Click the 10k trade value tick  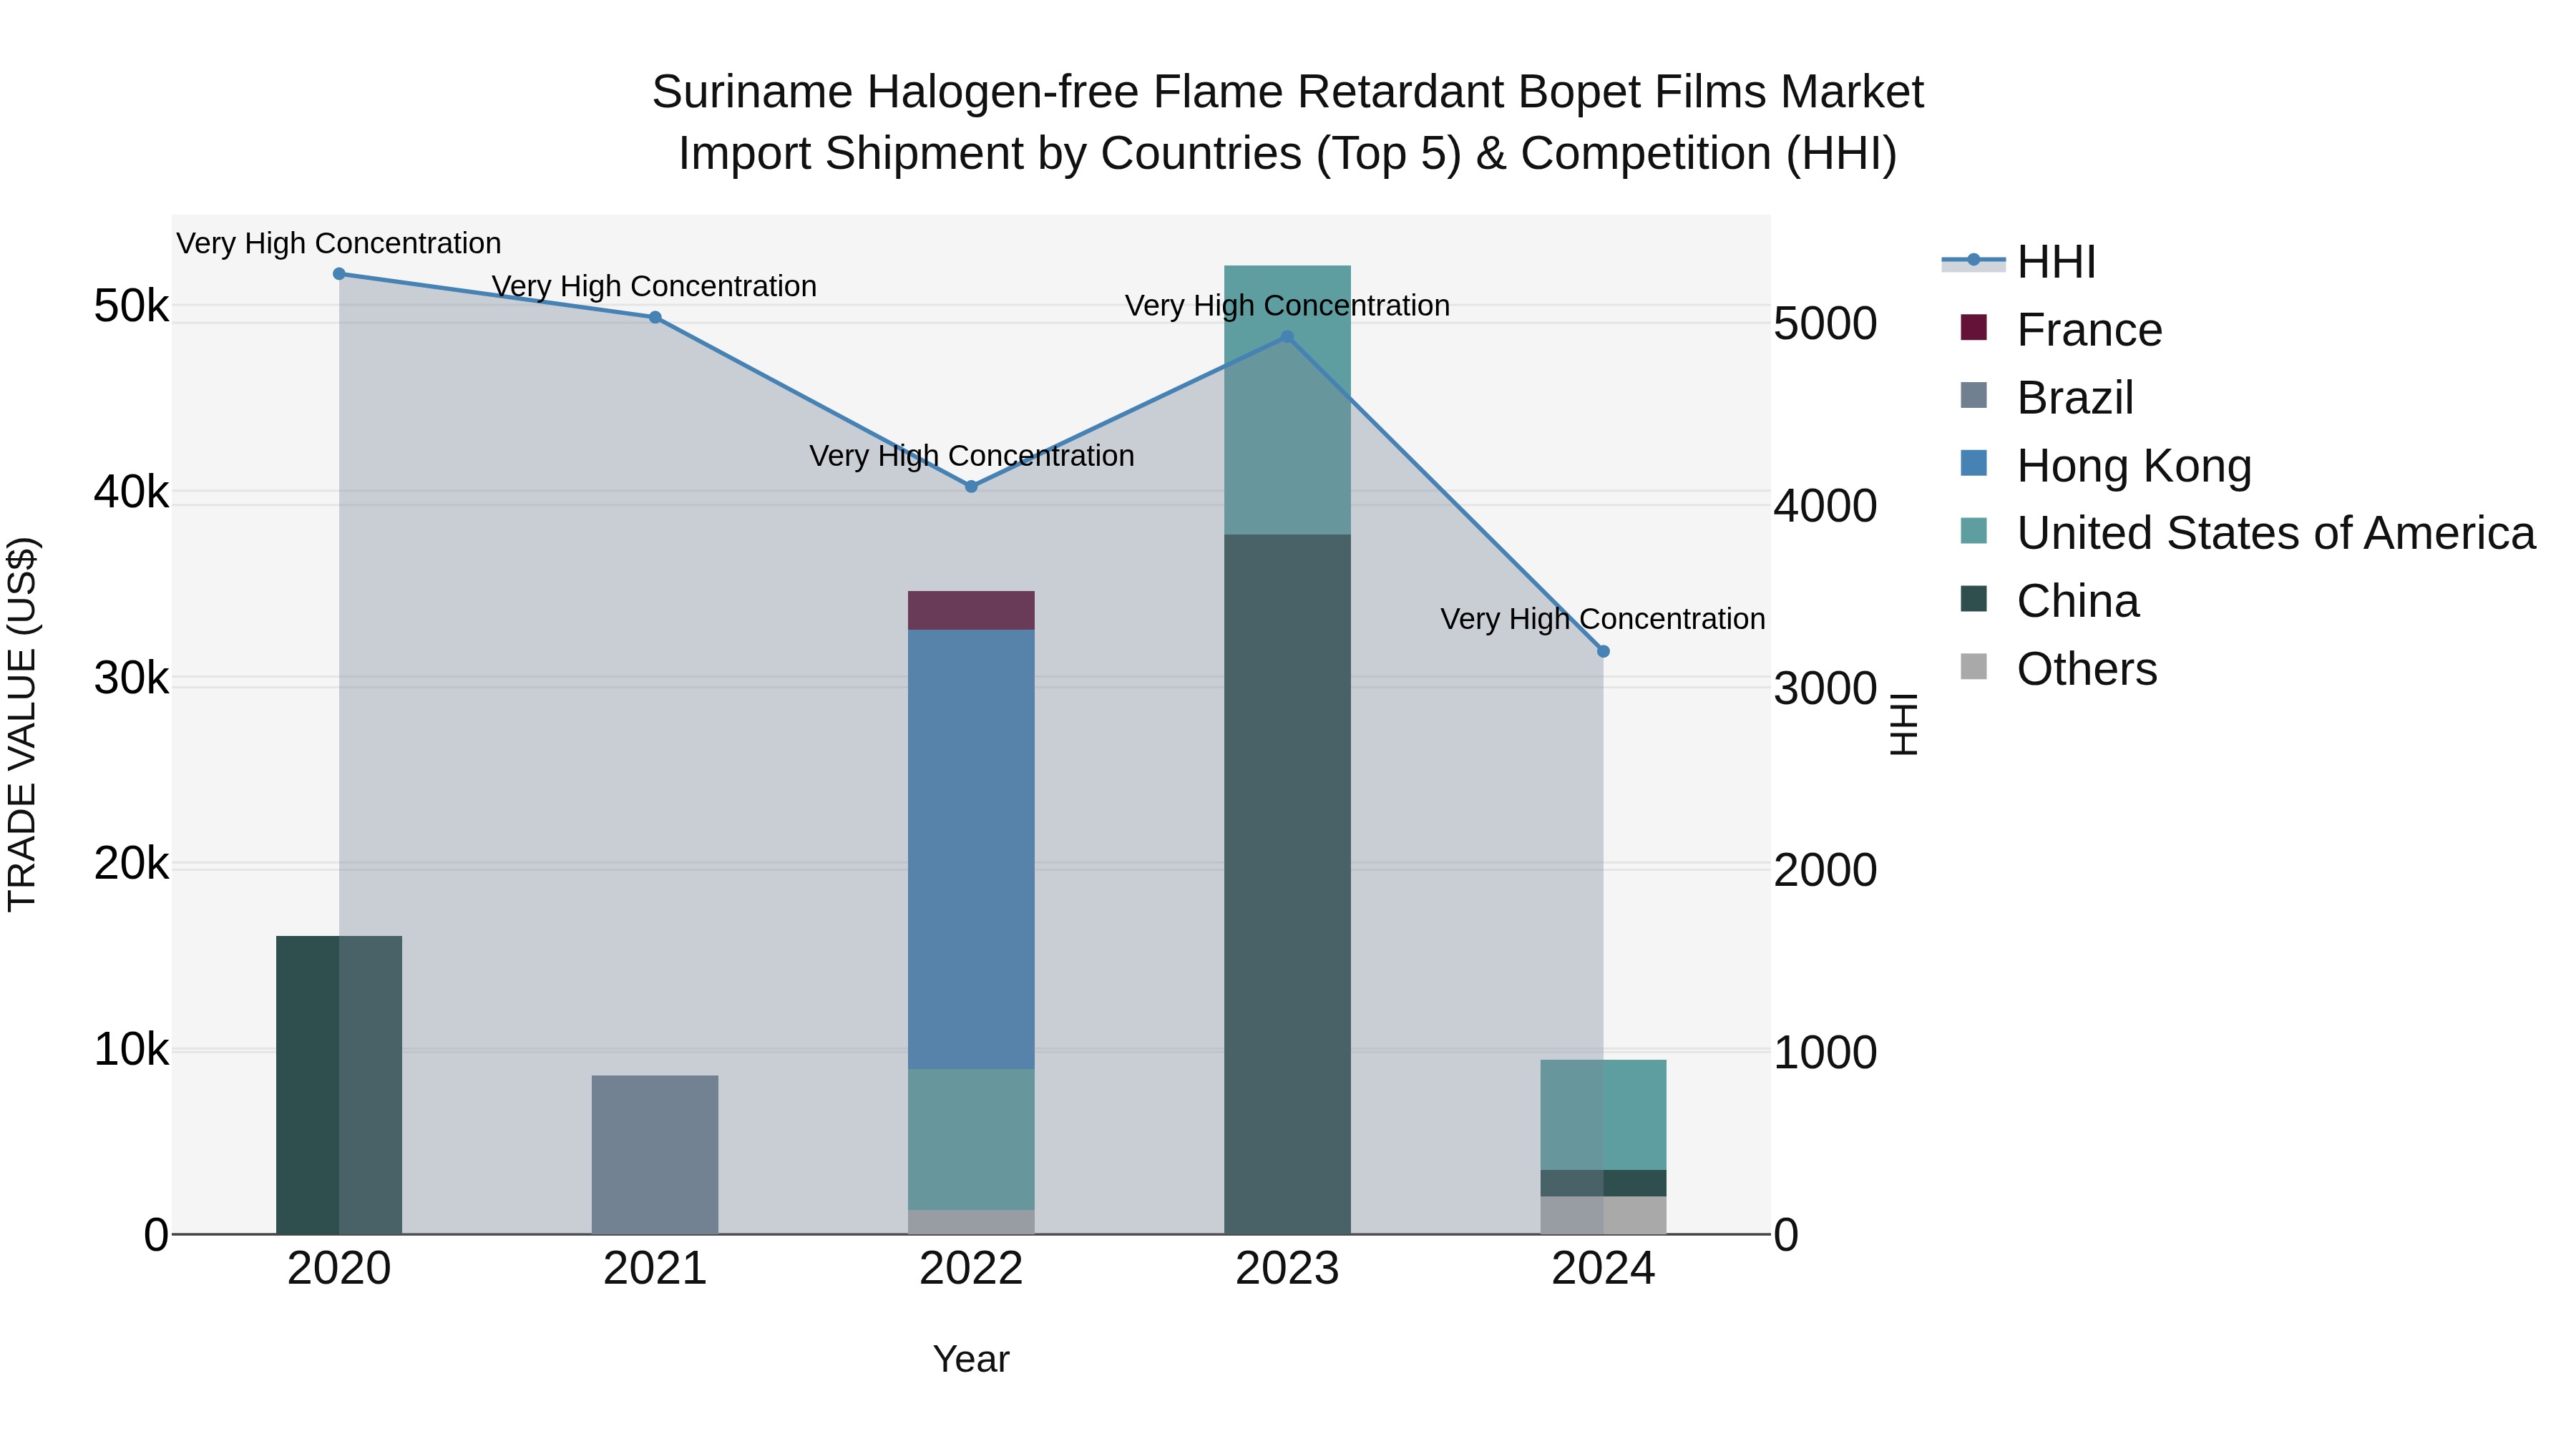point(131,1049)
